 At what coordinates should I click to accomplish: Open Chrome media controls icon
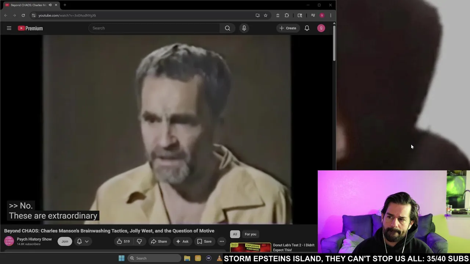tap(313, 15)
